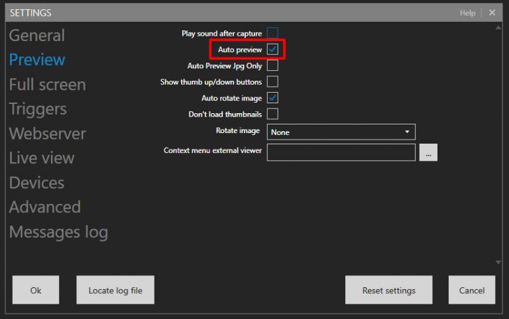509x319 pixels.
Task: Click the Context menu external viewer field
Action: (x=341, y=152)
